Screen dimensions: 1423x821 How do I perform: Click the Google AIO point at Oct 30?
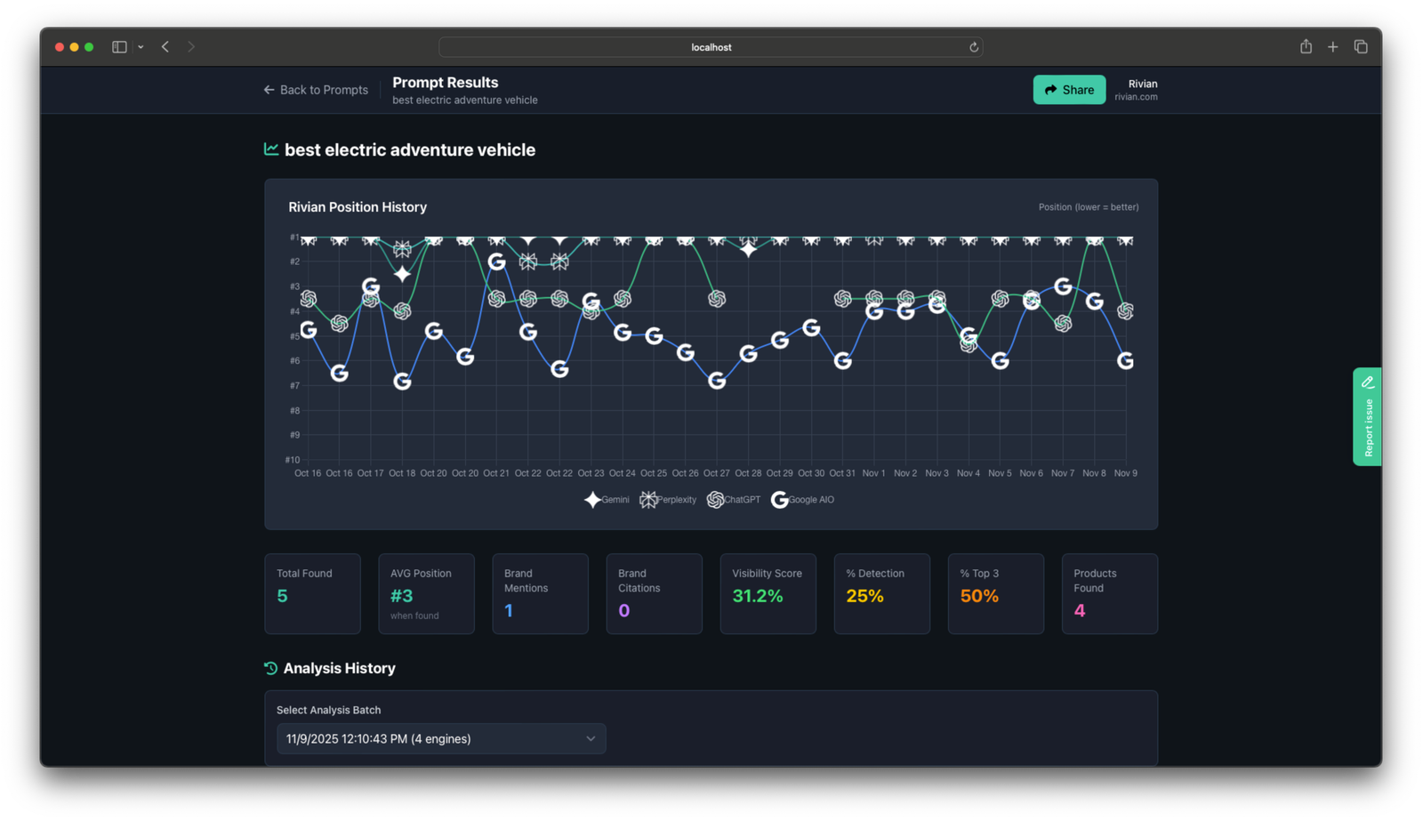pos(811,327)
